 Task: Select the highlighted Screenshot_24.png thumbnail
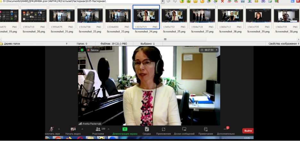click(146, 17)
